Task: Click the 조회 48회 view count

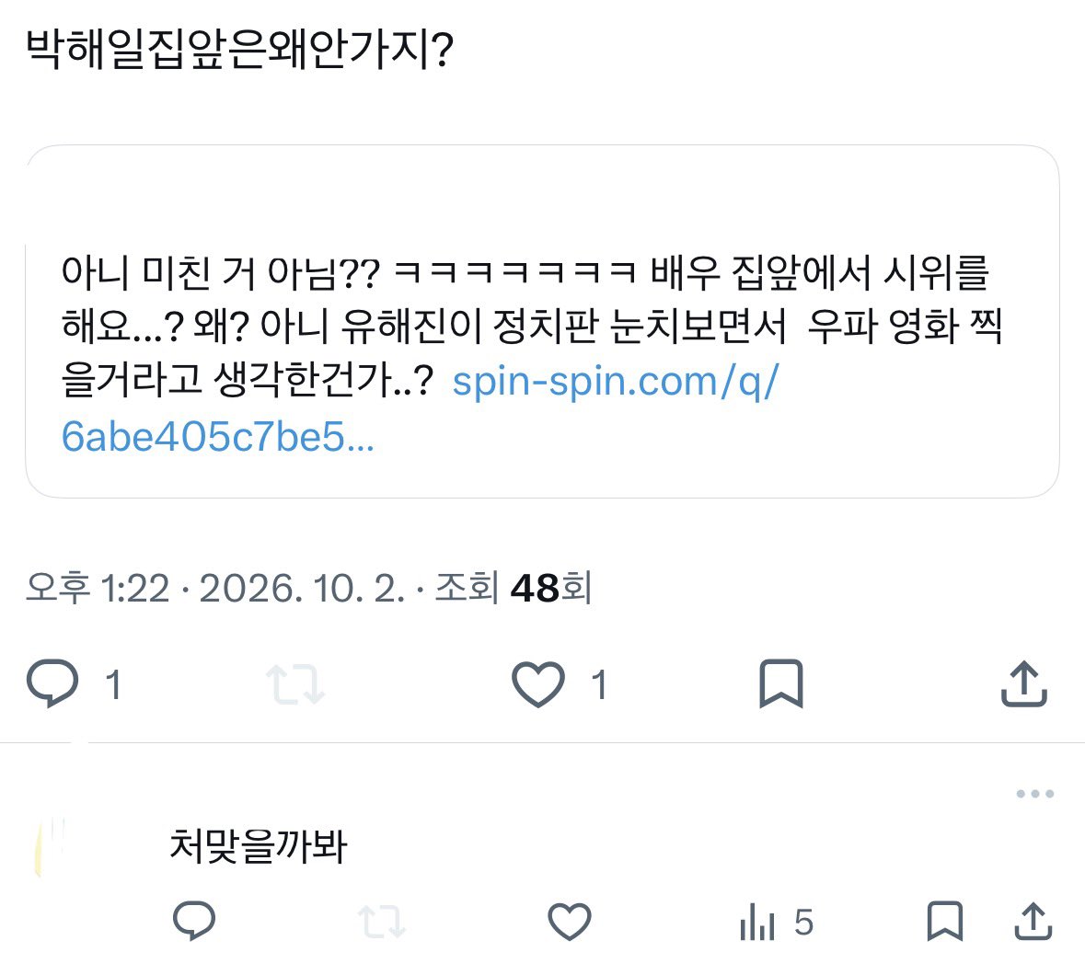Action: coord(513,588)
